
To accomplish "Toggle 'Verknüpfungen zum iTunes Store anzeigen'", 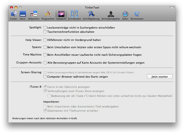I will pyautogui.click(x=45, y=91).
